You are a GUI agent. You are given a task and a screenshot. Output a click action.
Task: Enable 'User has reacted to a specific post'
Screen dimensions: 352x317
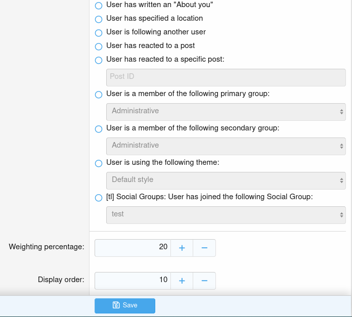(99, 60)
